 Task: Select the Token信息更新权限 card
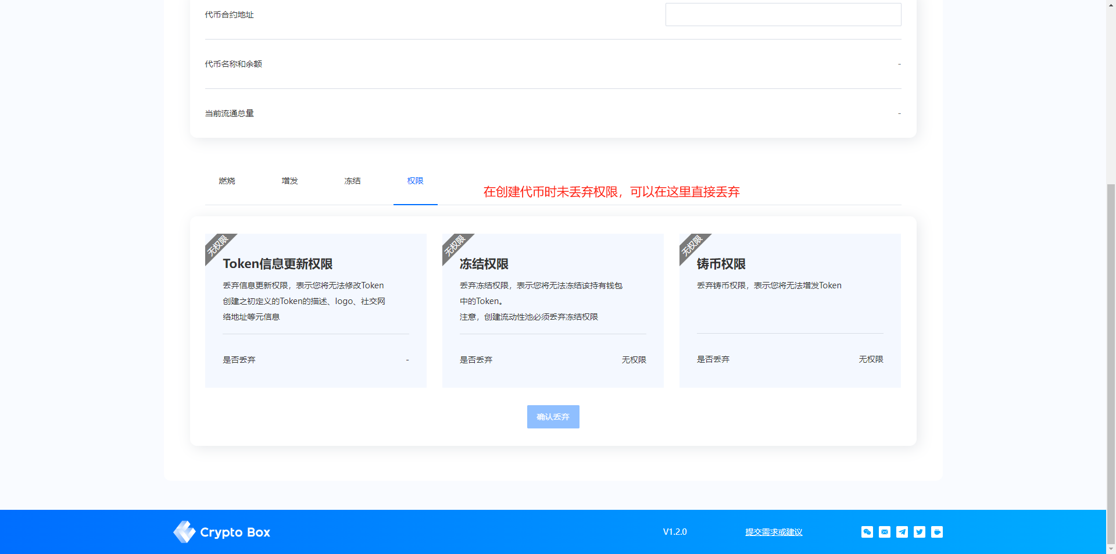coord(316,310)
